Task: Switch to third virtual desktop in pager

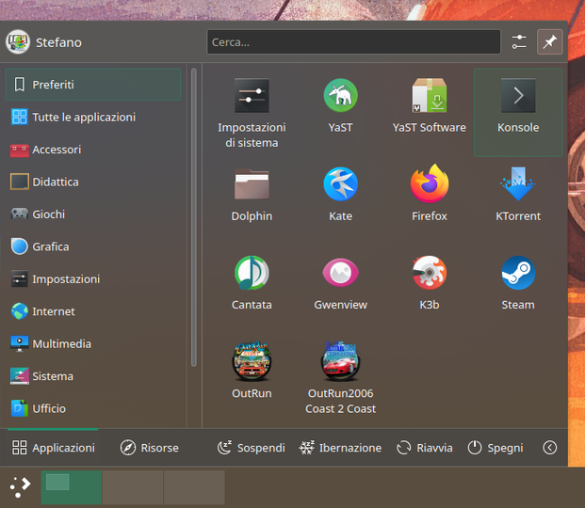Action: pos(194,487)
